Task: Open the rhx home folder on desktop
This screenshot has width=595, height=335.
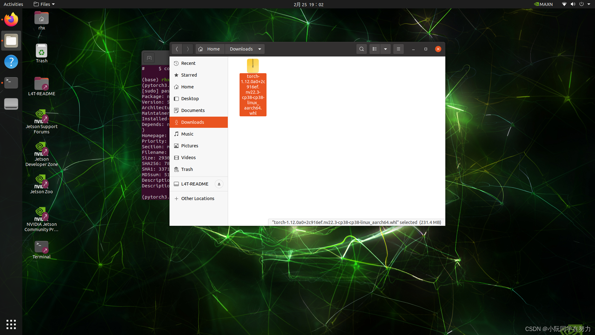Action: [x=42, y=21]
